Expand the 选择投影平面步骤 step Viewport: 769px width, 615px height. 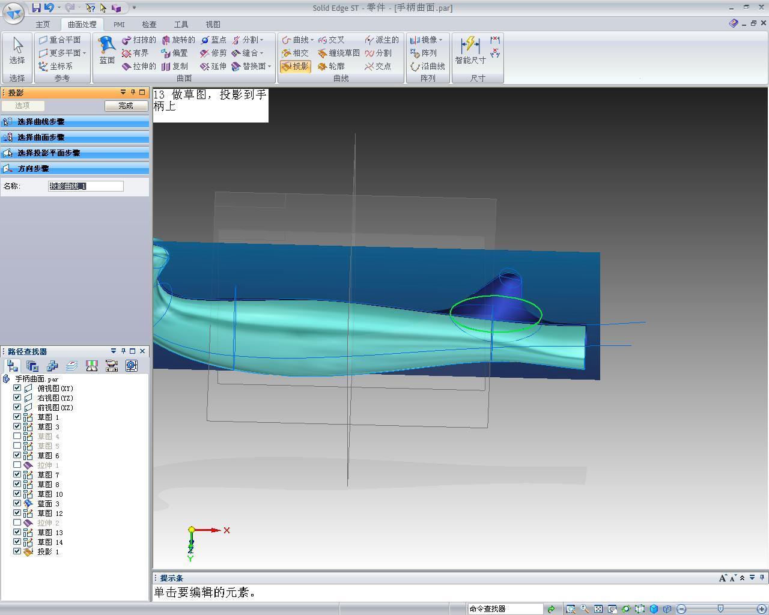coord(74,153)
